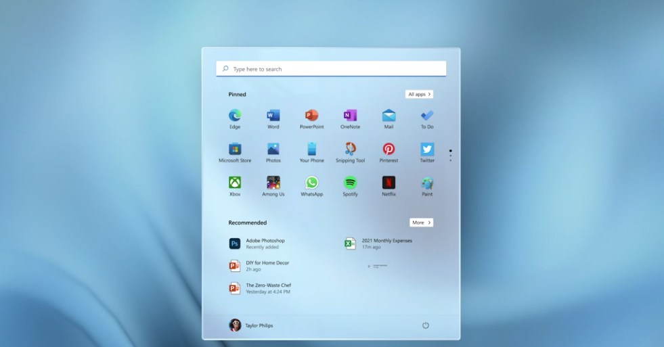Expand the All apps list
The image size is (664, 347).
click(x=419, y=95)
